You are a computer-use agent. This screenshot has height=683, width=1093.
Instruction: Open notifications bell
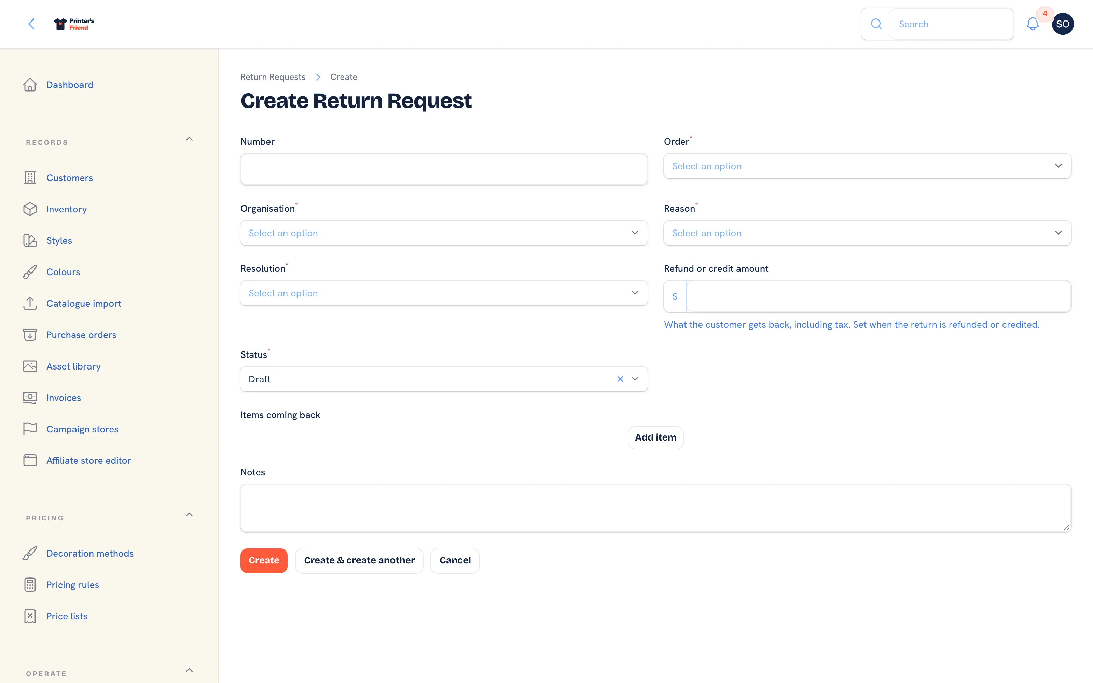click(x=1033, y=24)
